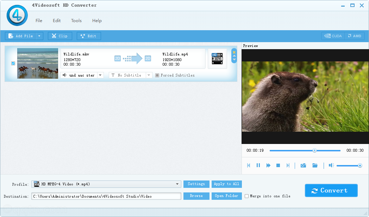This screenshot has width=369, height=217.
Task: Take a snapshot with the camera icon
Action: [x=303, y=165]
